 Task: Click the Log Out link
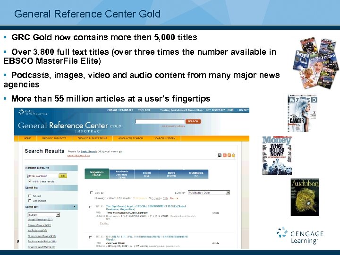(243, 110)
